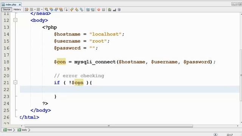Image resolution: width=242 pixels, height=136 pixels.
Task: Click the highlighted $con in the if condition
Action: 78,83
